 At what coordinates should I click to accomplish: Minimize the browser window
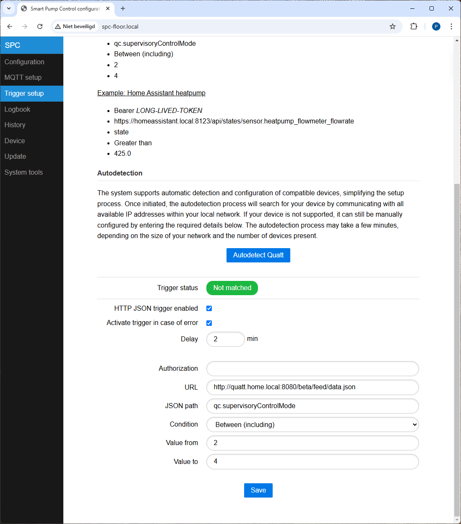[412, 8]
